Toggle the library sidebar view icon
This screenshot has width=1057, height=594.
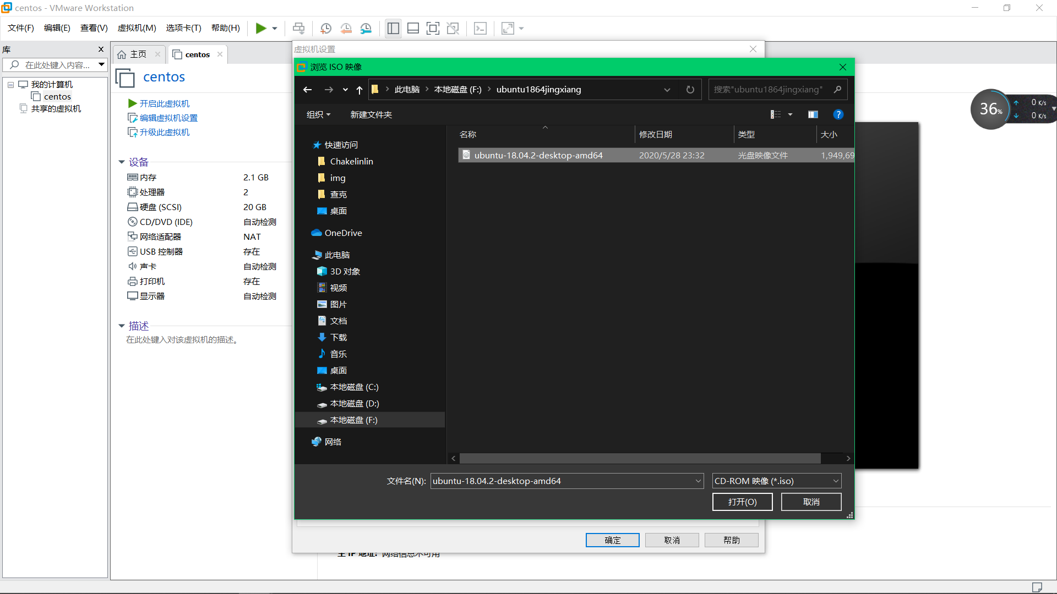click(393, 28)
